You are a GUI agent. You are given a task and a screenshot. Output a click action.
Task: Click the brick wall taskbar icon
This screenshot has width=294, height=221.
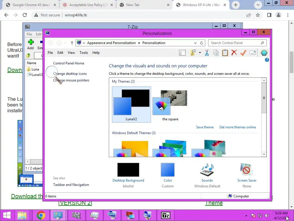(x=76, y=215)
